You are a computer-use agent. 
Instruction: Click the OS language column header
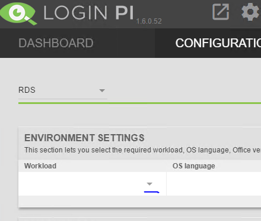coord(194,166)
